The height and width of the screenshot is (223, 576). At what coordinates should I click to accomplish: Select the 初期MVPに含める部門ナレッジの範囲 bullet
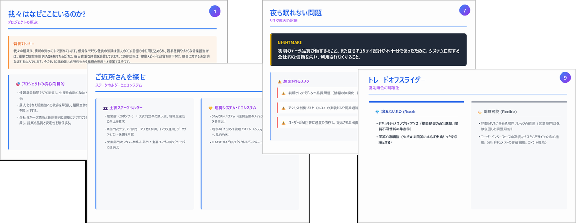(x=519, y=125)
